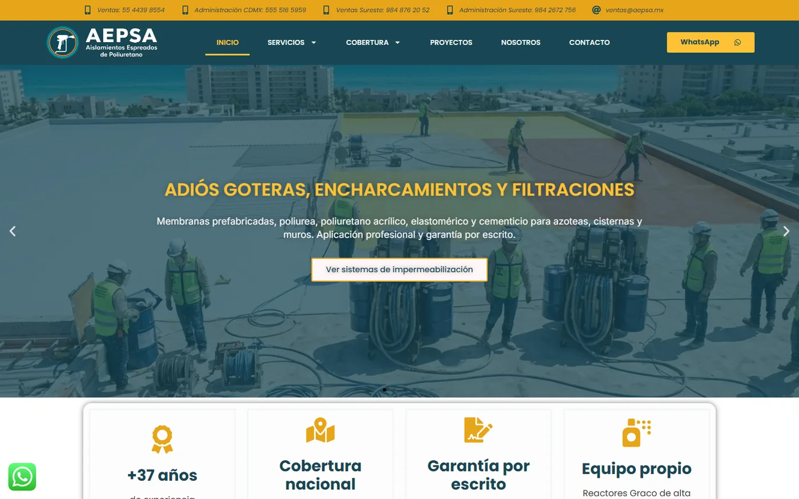The height and width of the screenshot is (499, 799).
Task: Click the award ribbon icon above +37 años
Action: pos(162,439)
